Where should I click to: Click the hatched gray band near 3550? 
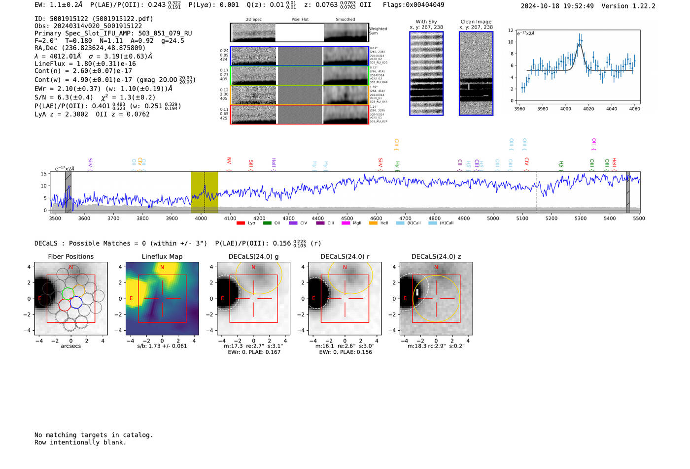tap(68, 192)
